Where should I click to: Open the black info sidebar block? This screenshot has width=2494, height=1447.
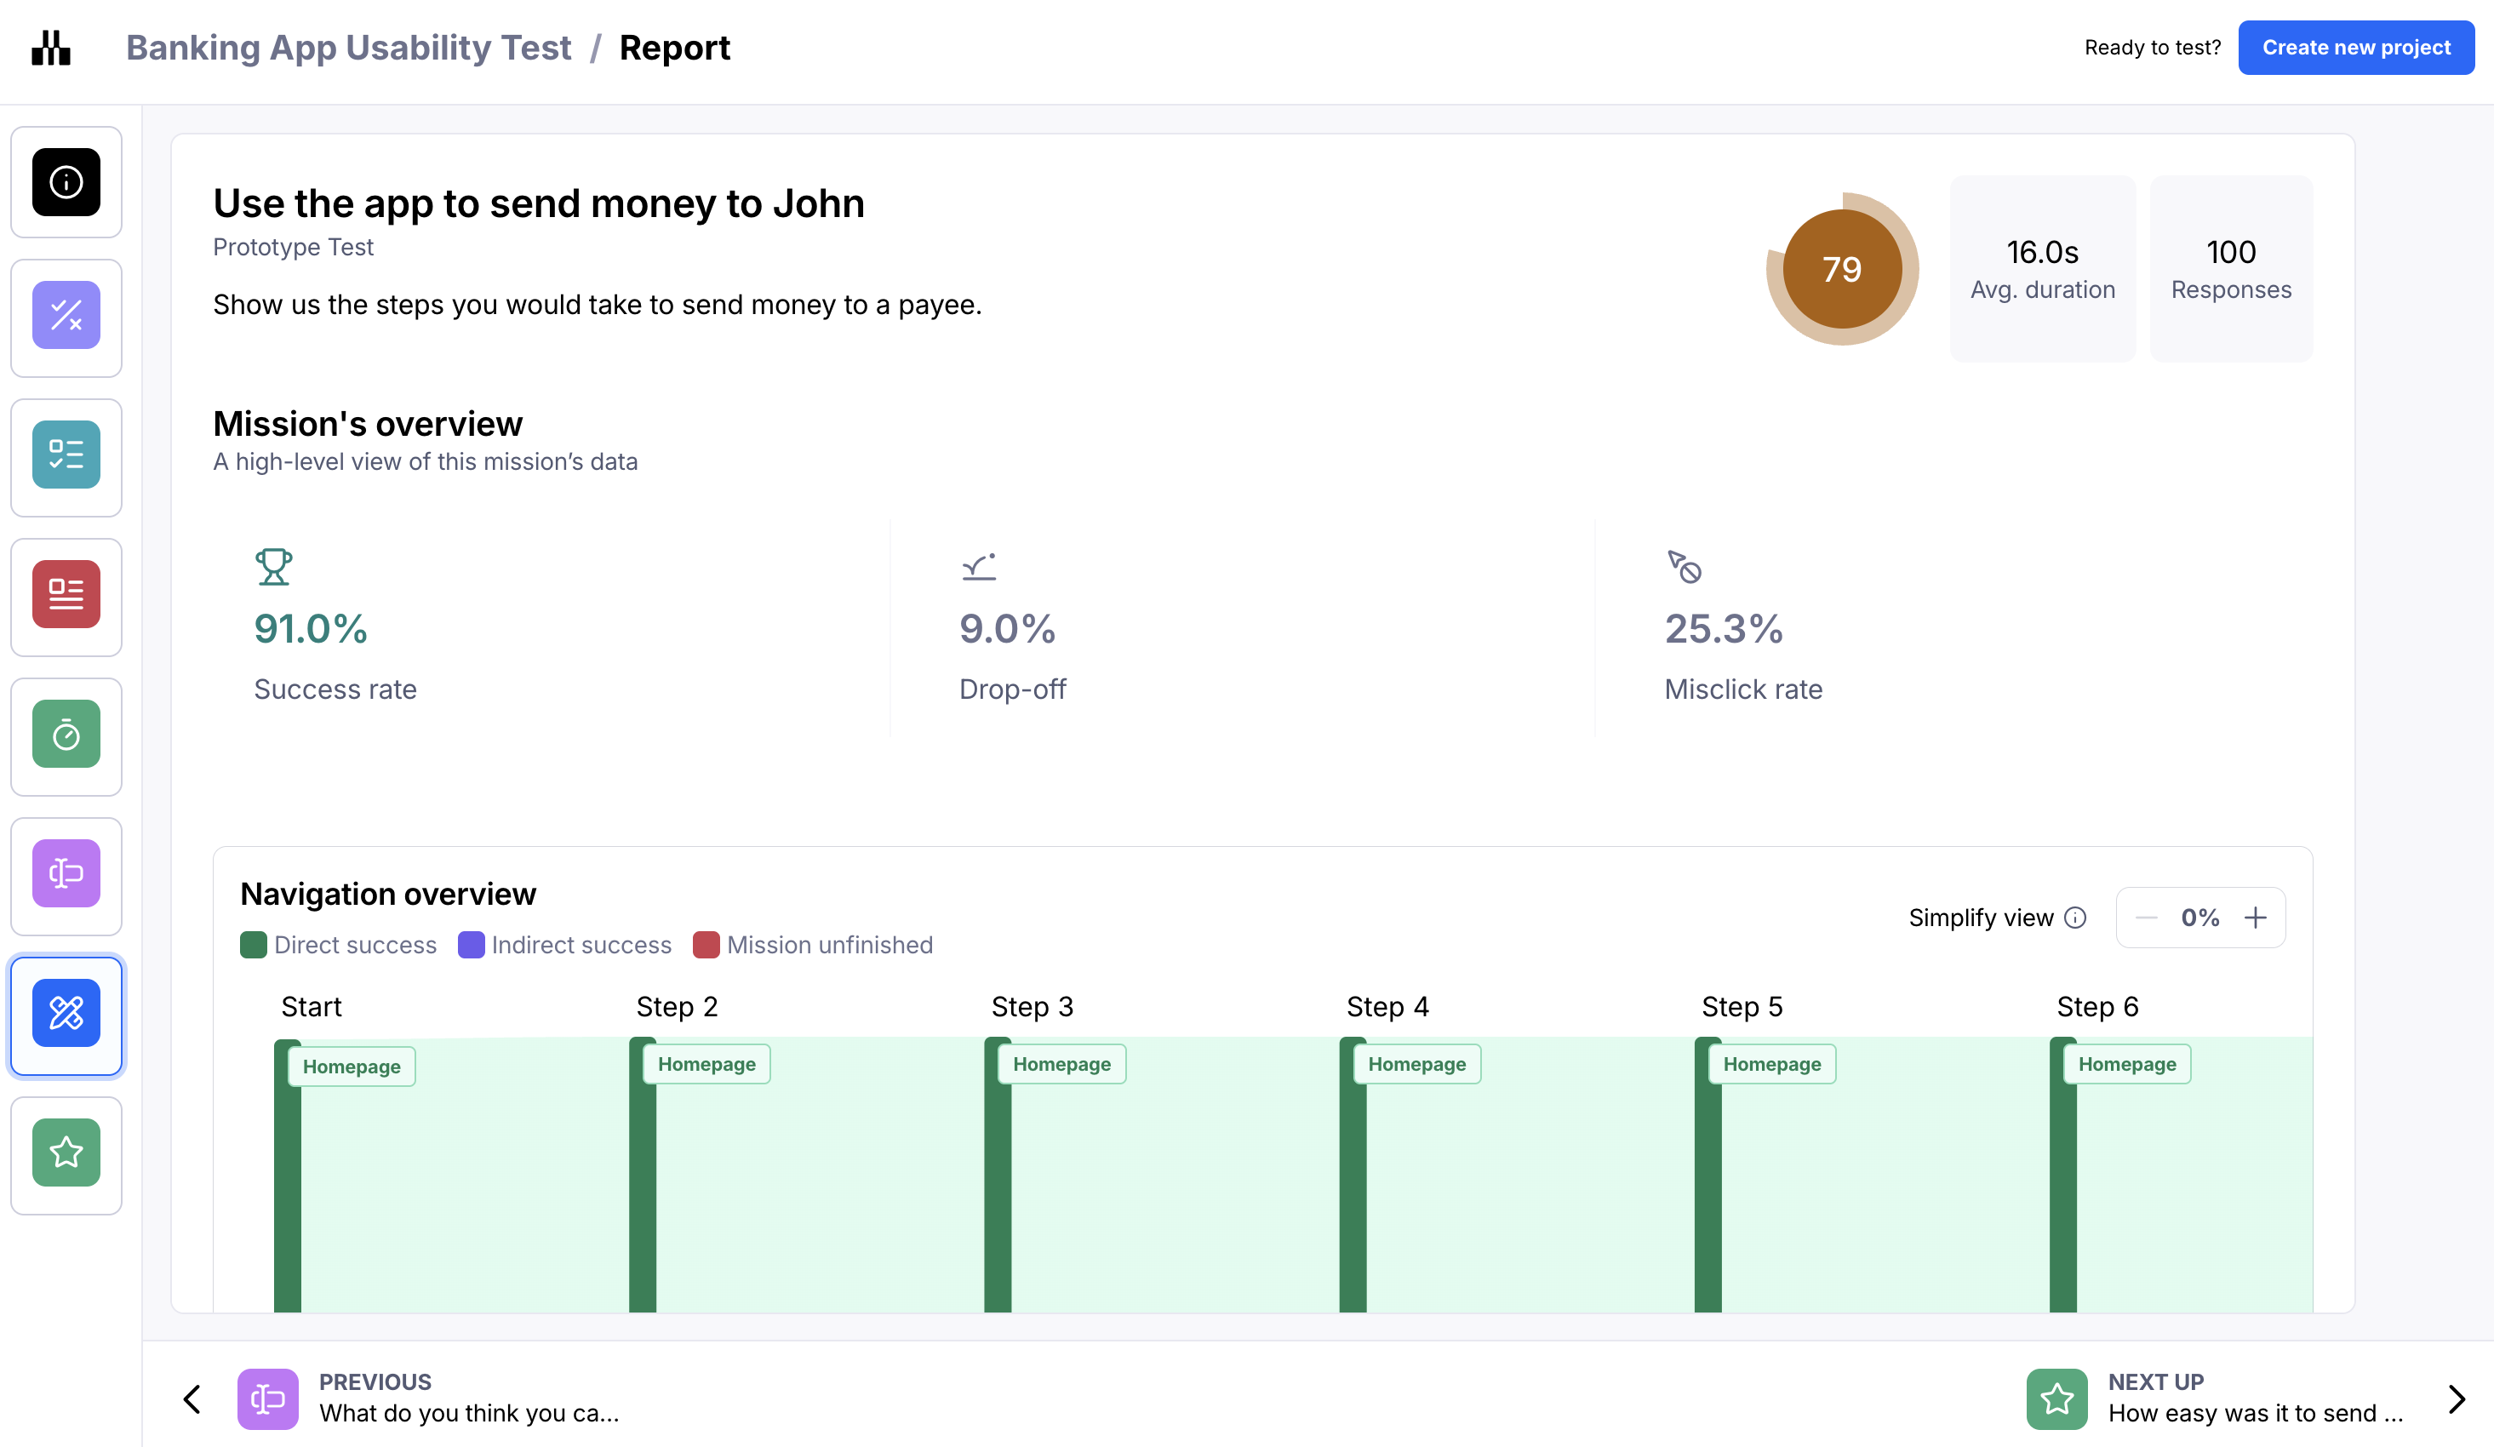point(66,182)
